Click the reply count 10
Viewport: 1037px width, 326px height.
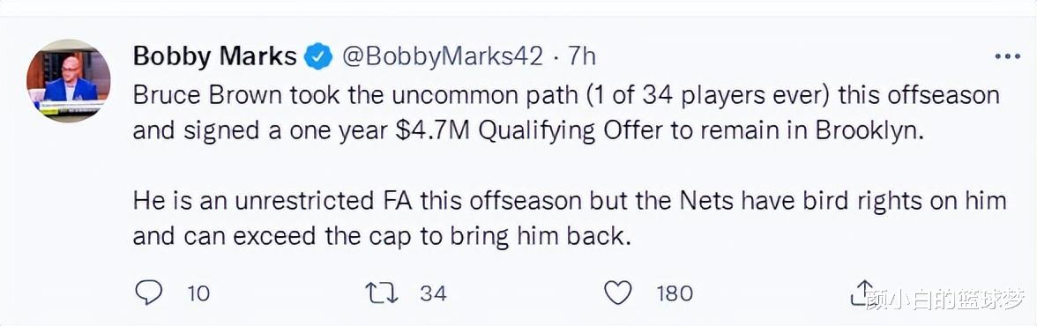point(198,293)
